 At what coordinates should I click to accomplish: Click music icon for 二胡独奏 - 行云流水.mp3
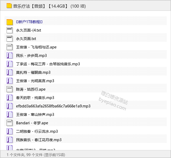(9, 131)
